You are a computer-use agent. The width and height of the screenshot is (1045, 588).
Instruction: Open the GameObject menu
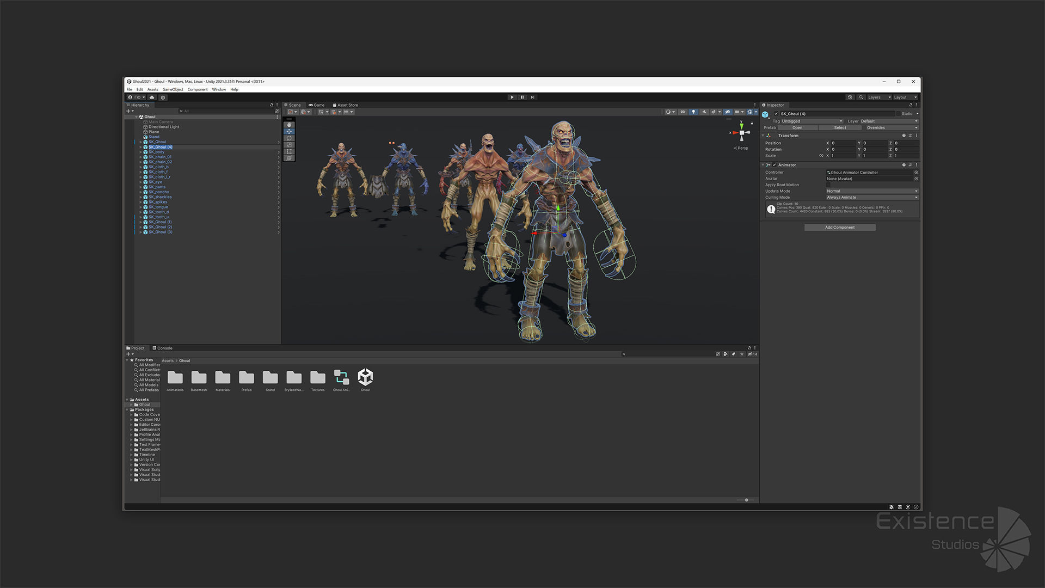pyautogui.click(x=173, y=89)
